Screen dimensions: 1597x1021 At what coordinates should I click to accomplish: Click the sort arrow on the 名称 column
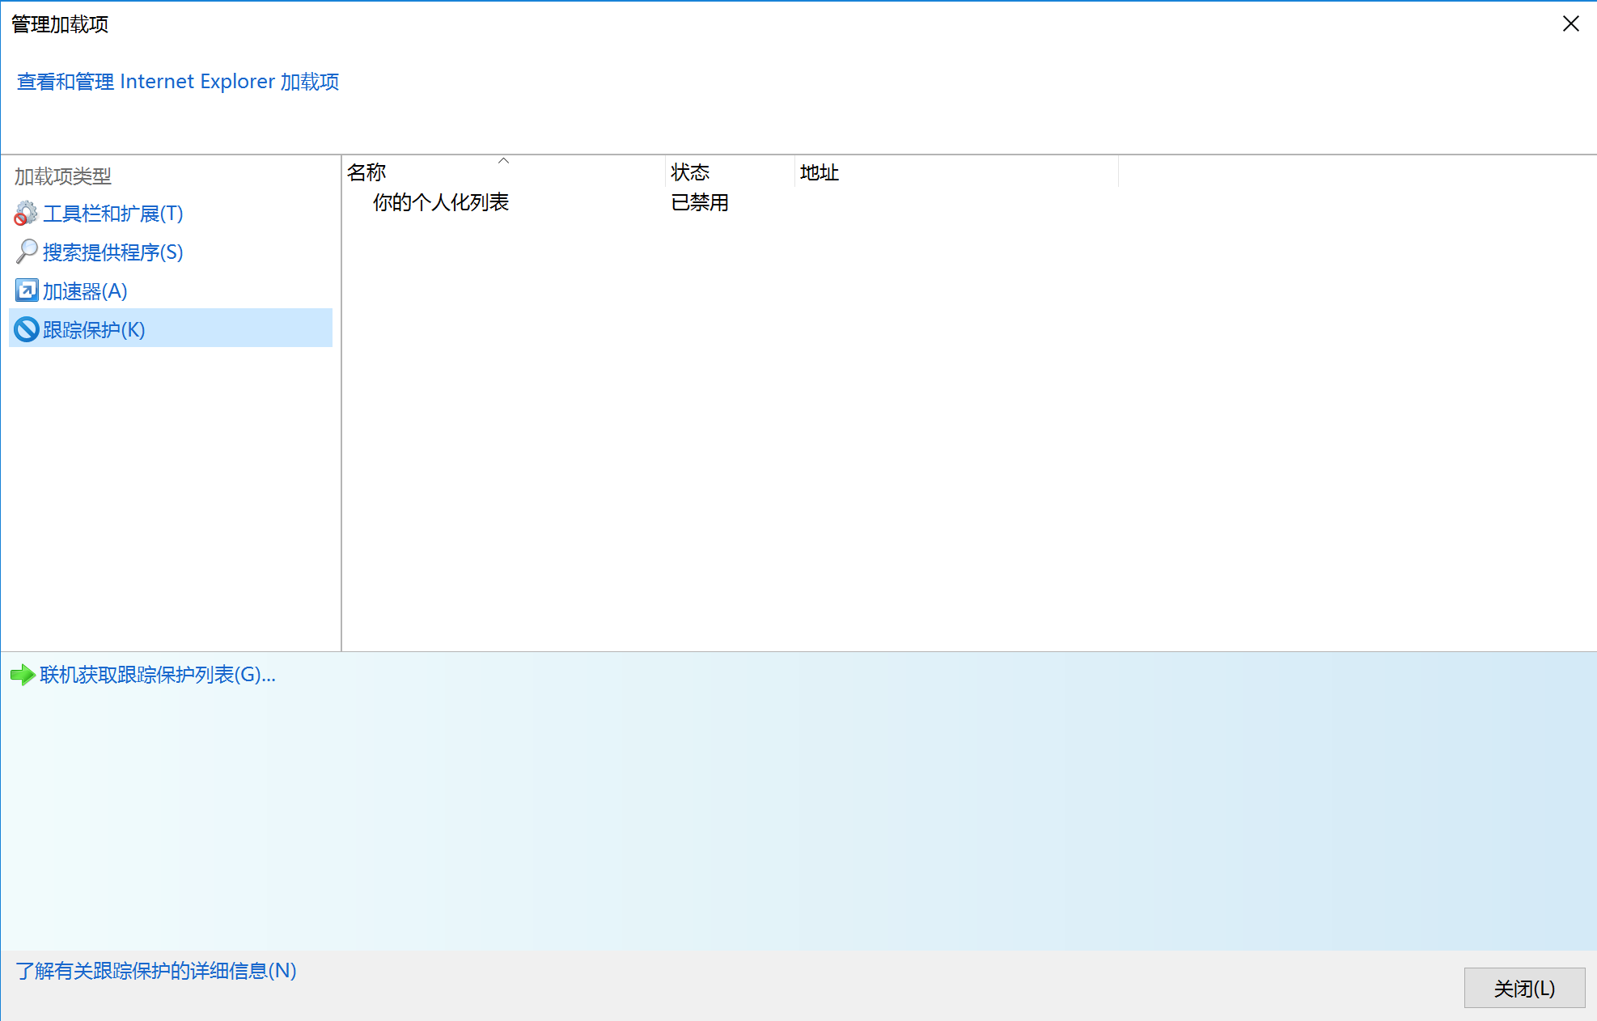pos(503,161)
